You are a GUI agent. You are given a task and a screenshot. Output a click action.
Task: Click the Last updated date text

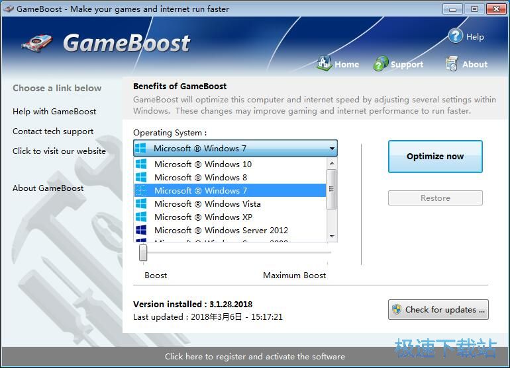pyautogui.click(x=208, y=316)
